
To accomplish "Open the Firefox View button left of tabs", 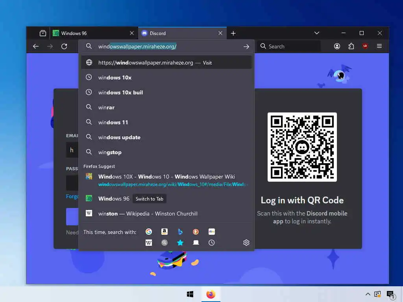I will click(x=43, y=33).
